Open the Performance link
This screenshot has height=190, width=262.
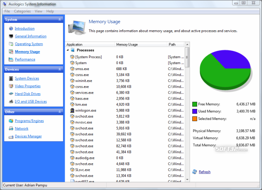25,59
